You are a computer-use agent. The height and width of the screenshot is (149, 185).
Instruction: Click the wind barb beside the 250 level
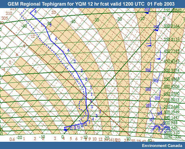[147, 10]
